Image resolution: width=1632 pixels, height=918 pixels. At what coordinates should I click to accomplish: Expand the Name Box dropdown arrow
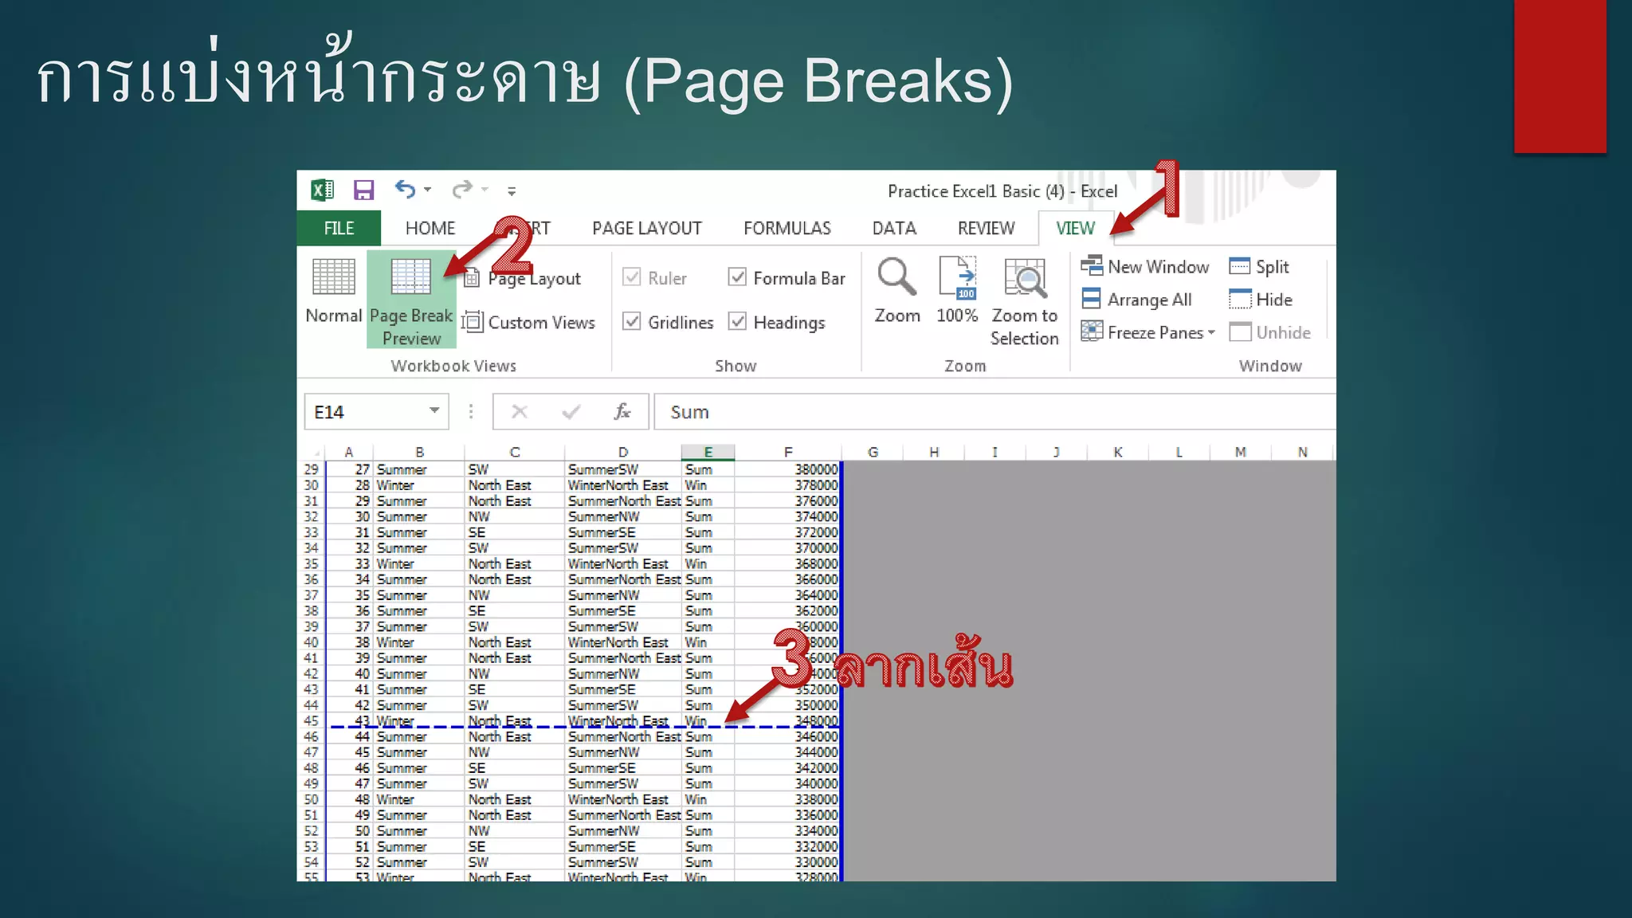[x=434, y=411]
